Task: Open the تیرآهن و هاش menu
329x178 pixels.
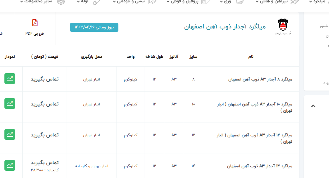Action: pos(272,2)
